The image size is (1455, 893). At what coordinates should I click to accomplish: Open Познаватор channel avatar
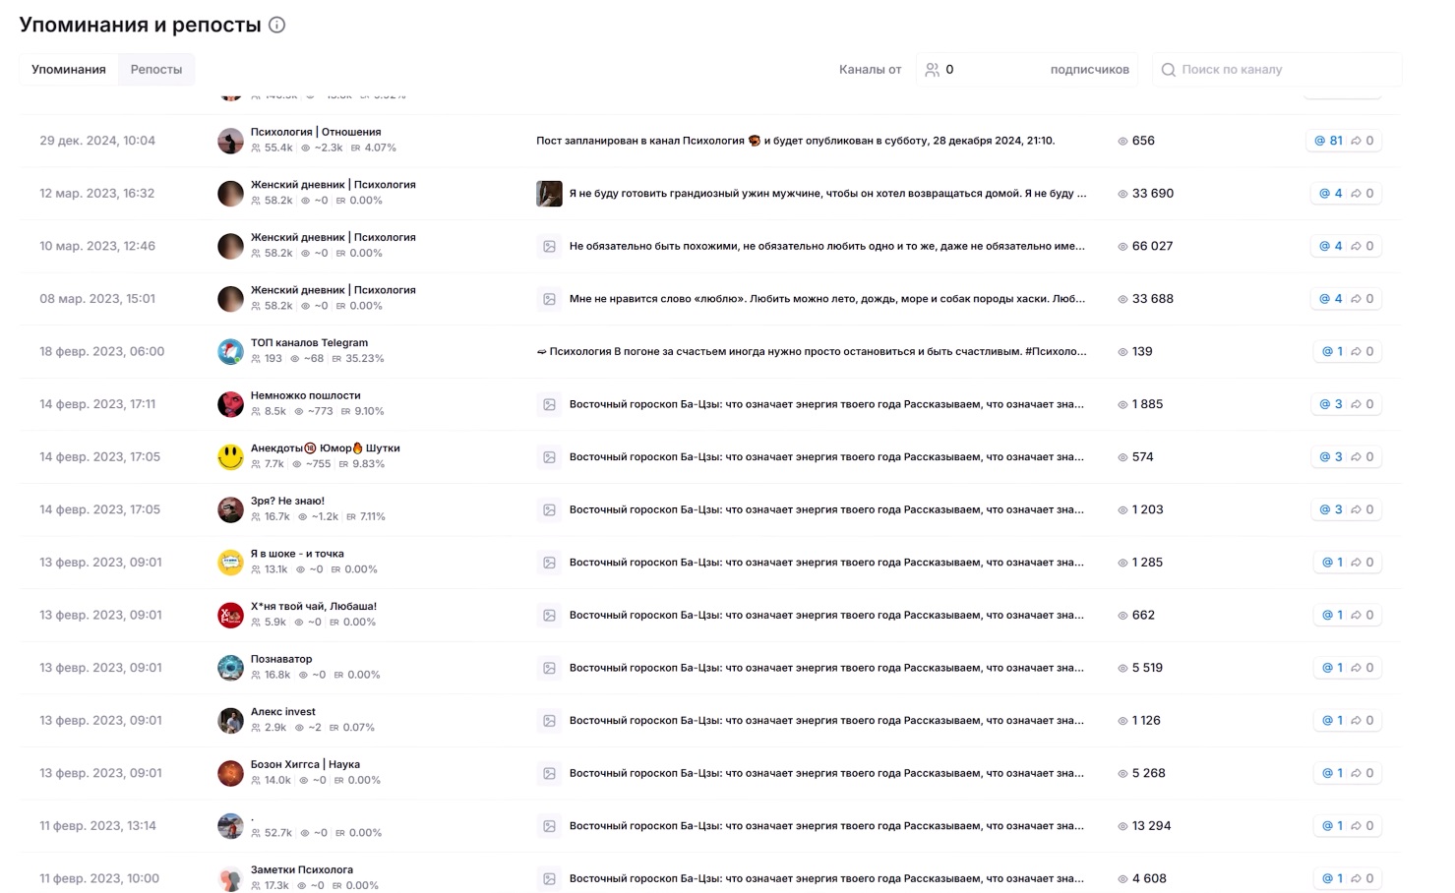click(x=230, y=668)
